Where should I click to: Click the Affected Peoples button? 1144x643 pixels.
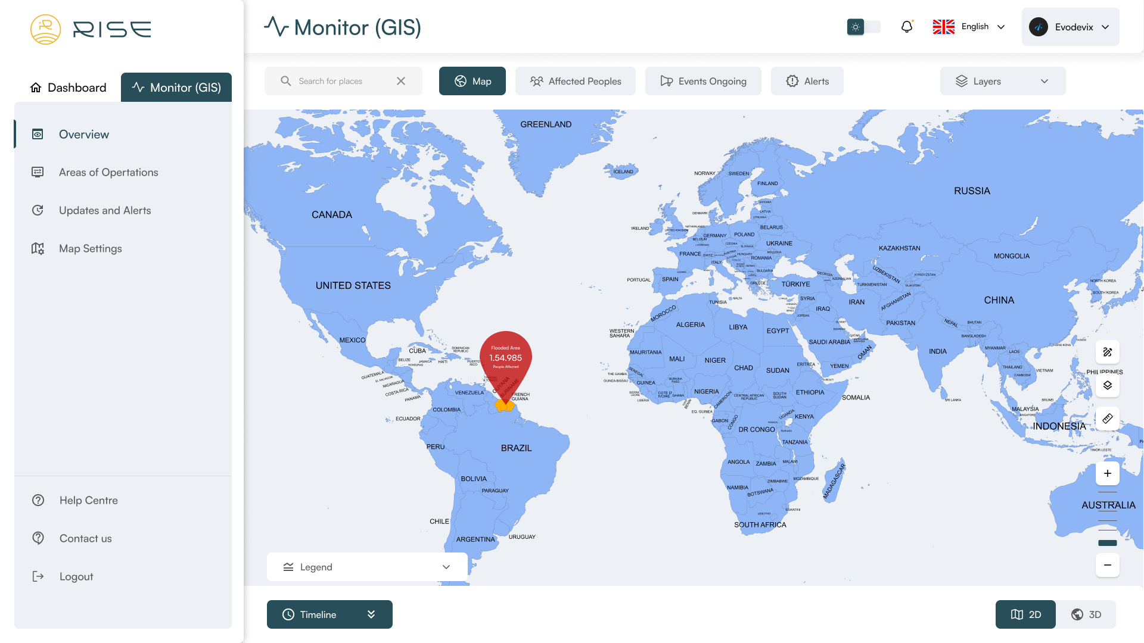[x=575, y=81]
